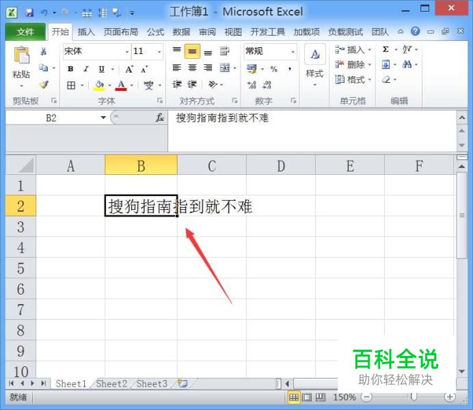Open the number format dropdown 常规
Viewport: 473px width, 410px height.
pyautogui.click(x=293, y=51)
